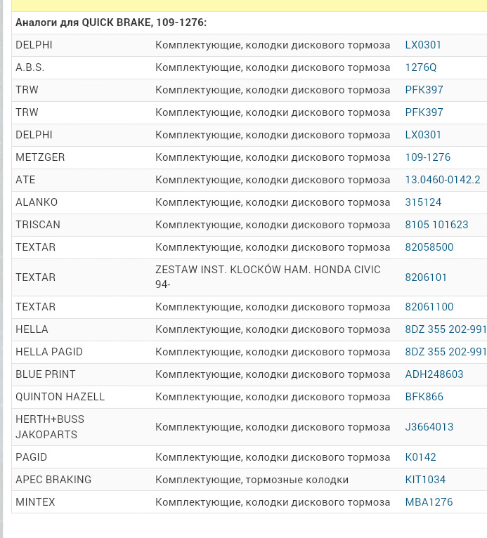Open ATE part 13.0460-0142.2
This screenshot has width=487, height=538.
coord(443,179)
